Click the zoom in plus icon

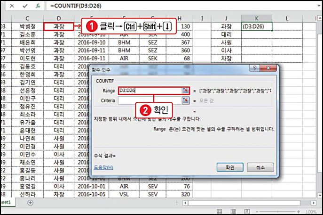[x=299, y=212]
